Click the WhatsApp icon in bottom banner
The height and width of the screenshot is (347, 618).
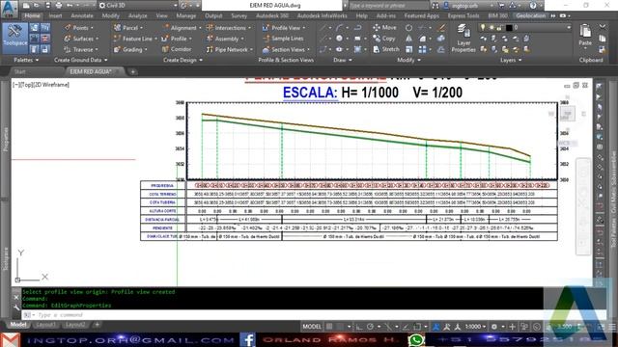(x=416, y=339)
